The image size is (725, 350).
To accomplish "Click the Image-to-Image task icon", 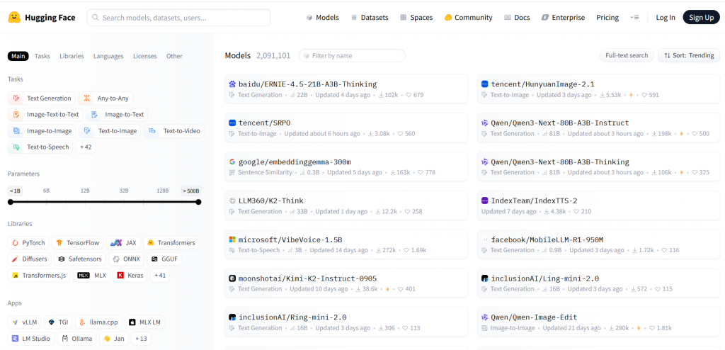I will (17, 131).
